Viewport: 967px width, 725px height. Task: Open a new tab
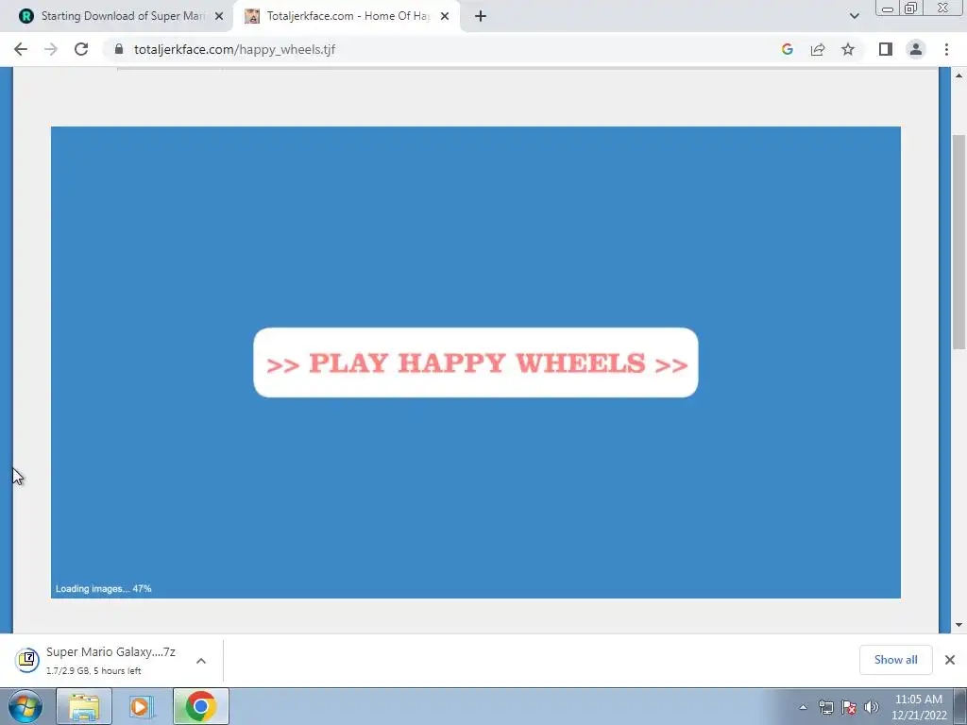tap(481, 16)
